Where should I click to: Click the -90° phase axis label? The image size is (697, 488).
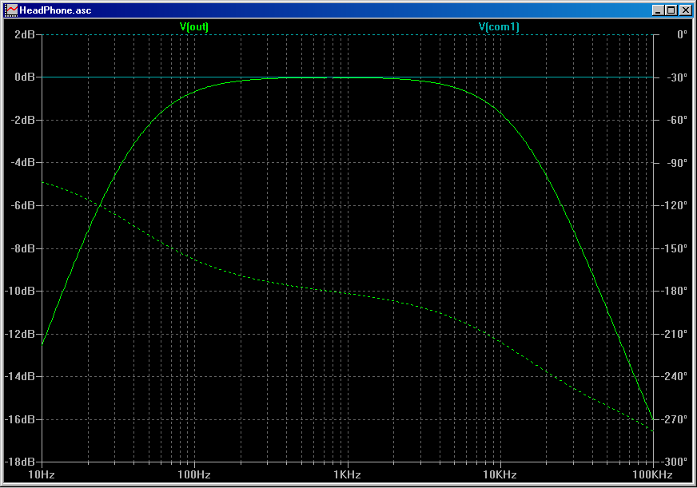[677, 162]
